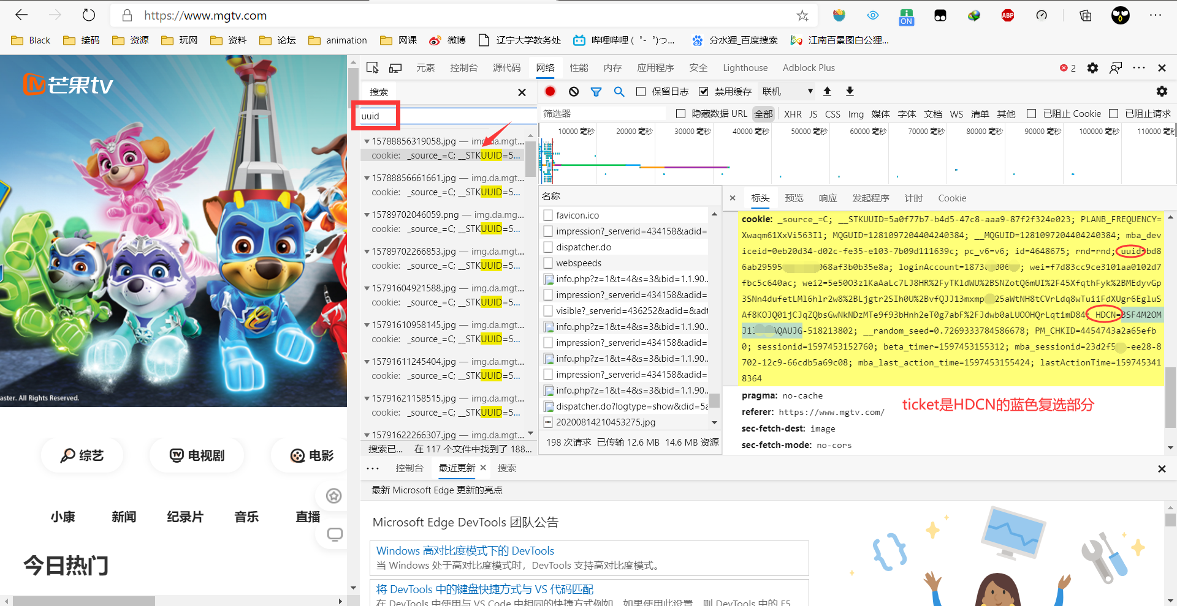Screen dimensions: 1177x606
Task: Go to 电视剧 category on the page
Action: click(x=197, y=455)
